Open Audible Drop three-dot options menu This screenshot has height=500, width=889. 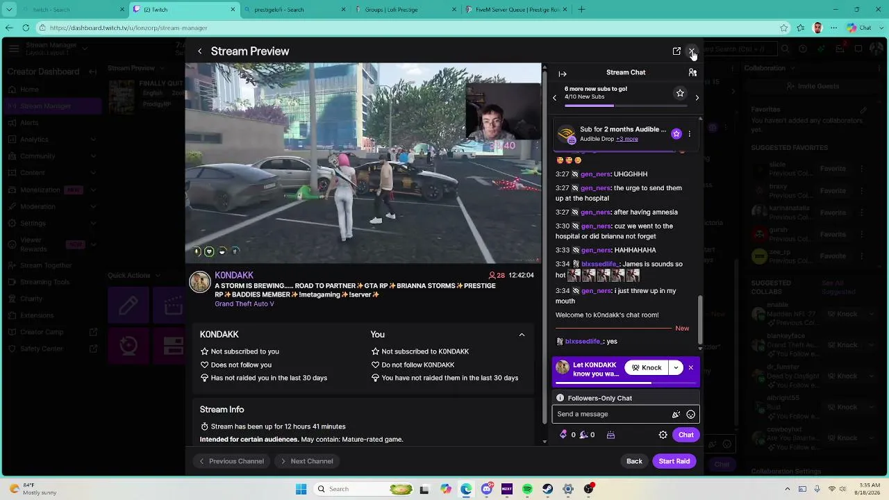(x=689, y=134)
